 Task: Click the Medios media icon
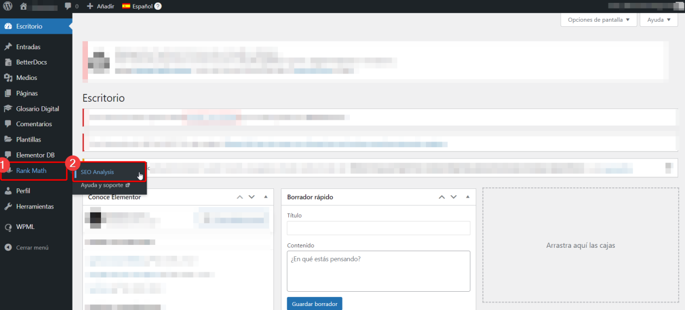pos(8,78)
